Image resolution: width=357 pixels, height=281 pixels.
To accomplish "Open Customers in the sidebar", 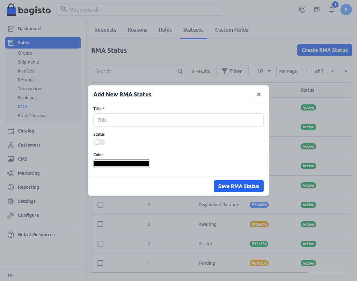I will [43, 145].
